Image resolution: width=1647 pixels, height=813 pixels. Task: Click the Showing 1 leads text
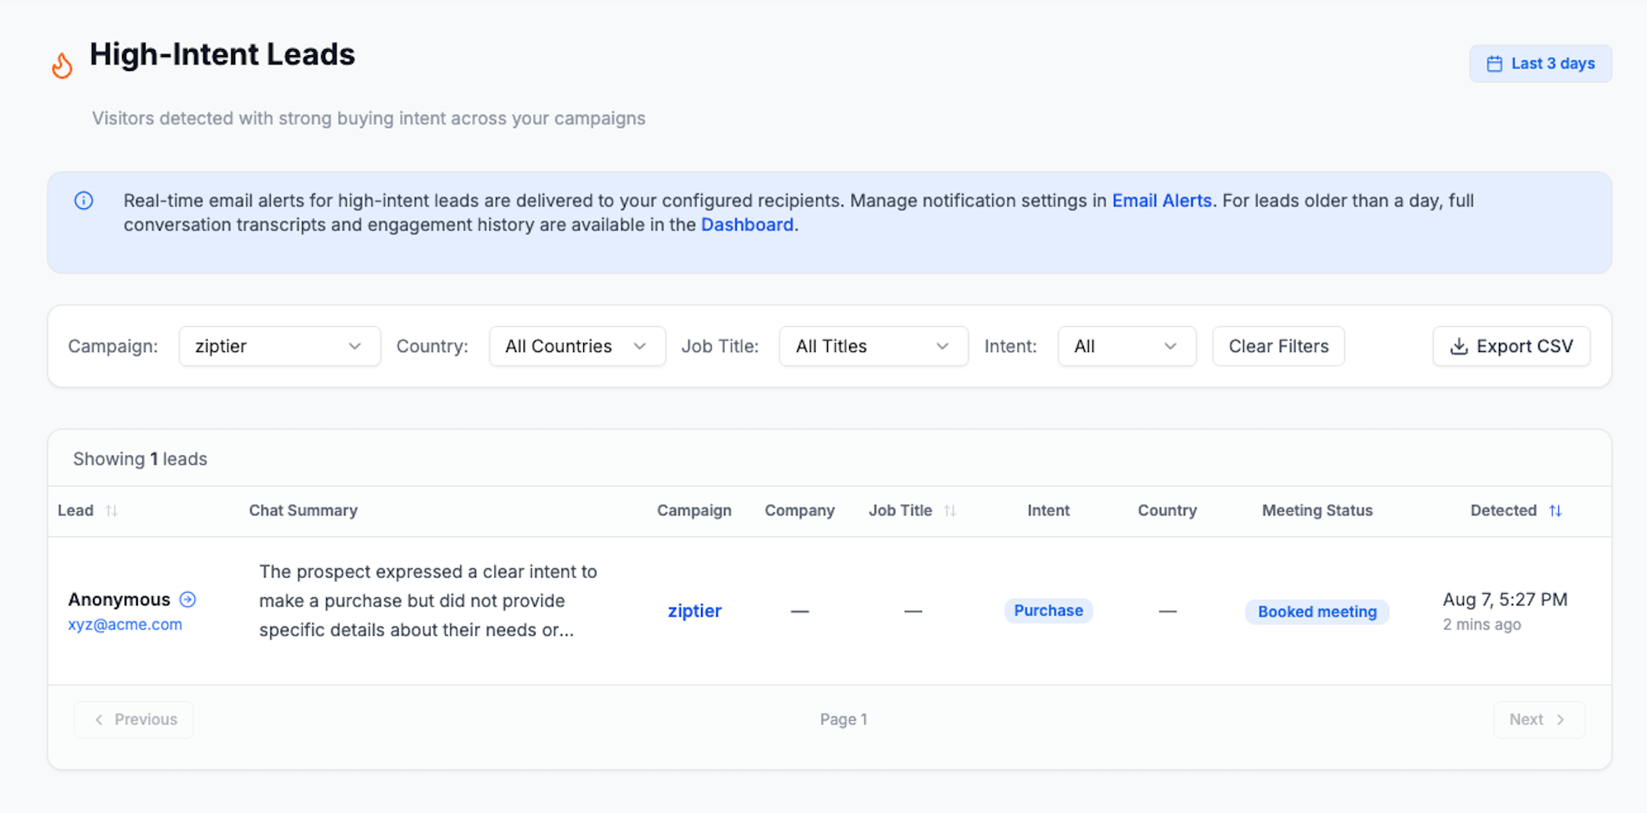tap(140, 459)
